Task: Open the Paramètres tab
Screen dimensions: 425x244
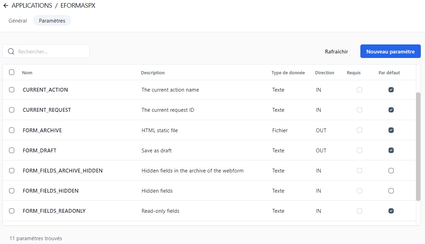Action: pyautogui.click(x=52, y=21)
